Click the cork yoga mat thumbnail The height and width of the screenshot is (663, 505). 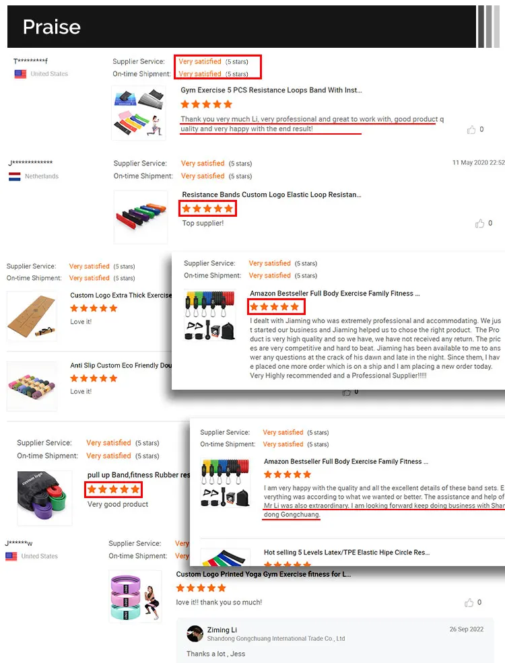tap(32, 316)
